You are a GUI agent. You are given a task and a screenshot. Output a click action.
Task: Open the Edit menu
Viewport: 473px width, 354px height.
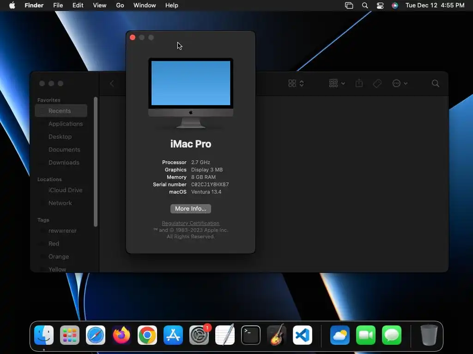pyautogui.click(x=78, y=6)
